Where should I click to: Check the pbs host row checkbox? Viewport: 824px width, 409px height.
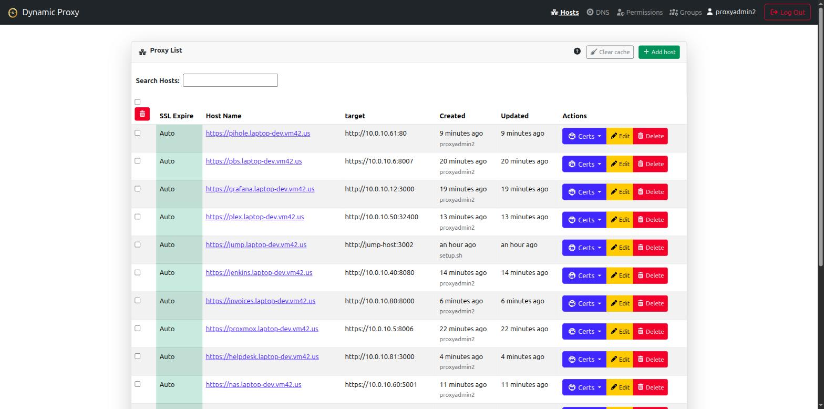(x=138, y=161)
